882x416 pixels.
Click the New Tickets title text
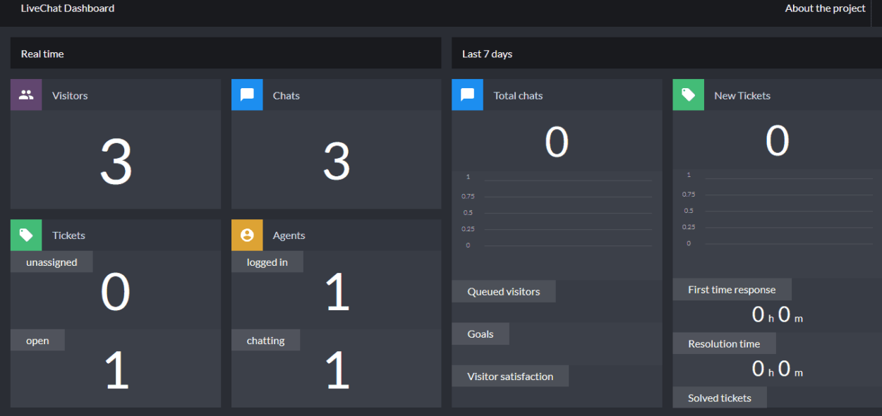(x=742, y=95)
